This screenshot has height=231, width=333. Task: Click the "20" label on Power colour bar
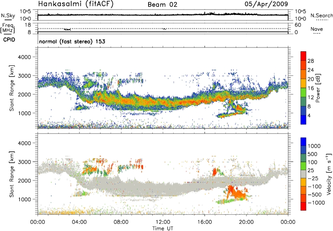pos(311,79)
